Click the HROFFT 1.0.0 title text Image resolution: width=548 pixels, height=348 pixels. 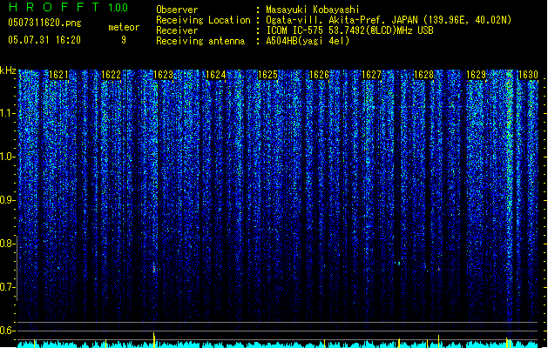[x=68, y=7]
